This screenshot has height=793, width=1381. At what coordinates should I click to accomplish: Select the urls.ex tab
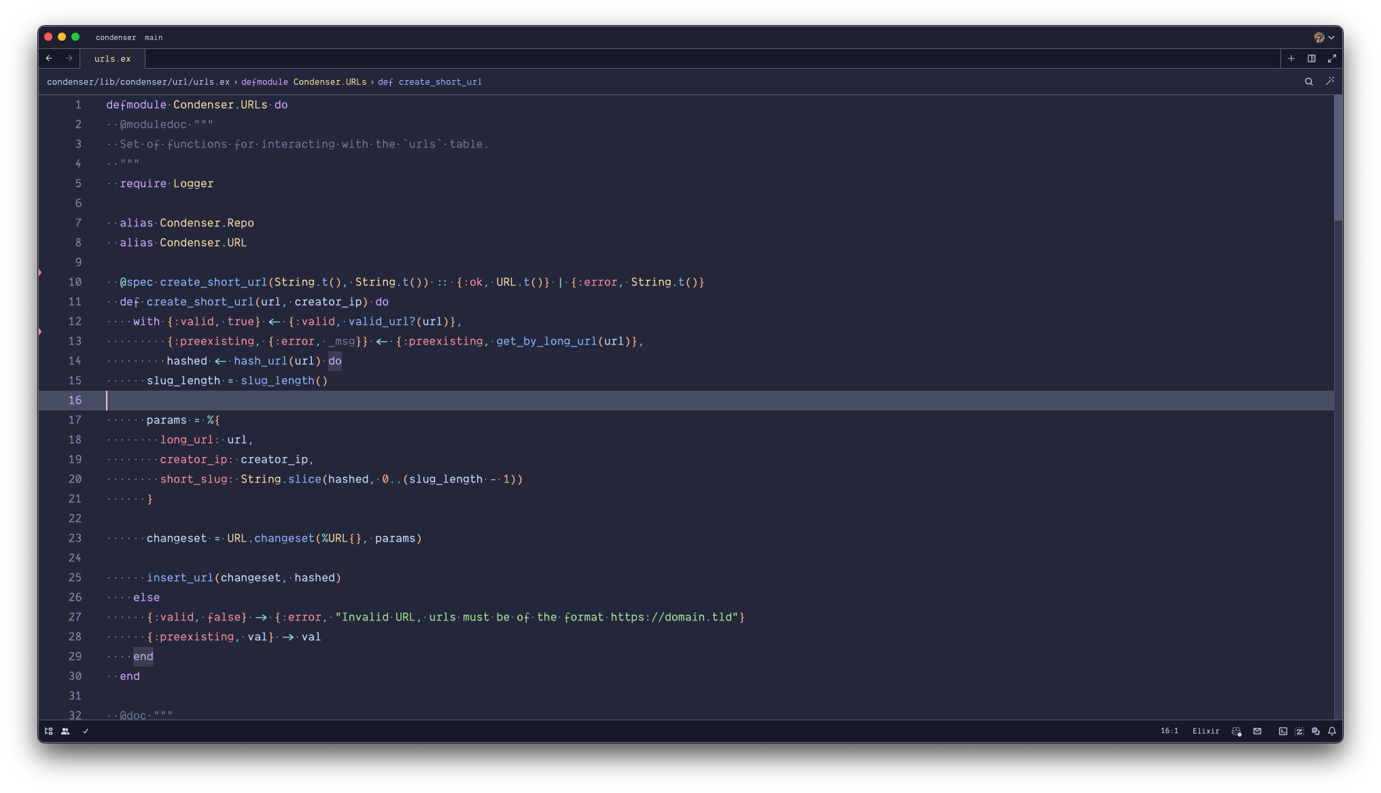pyautogui.click(x=112, y=58)
